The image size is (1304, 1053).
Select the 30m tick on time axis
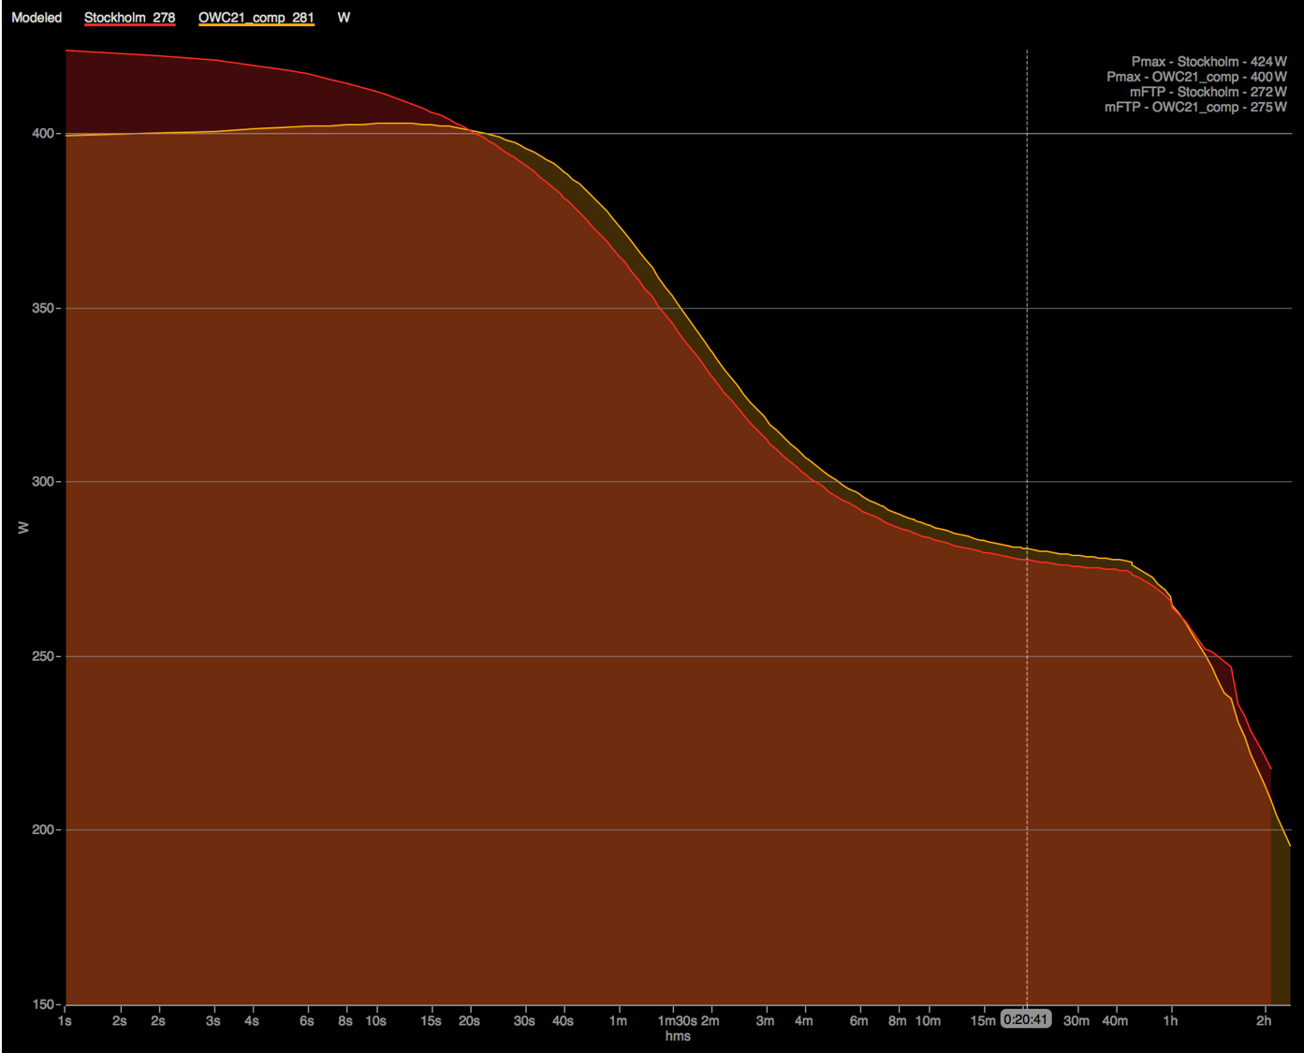click(x=1076, y=1020)
